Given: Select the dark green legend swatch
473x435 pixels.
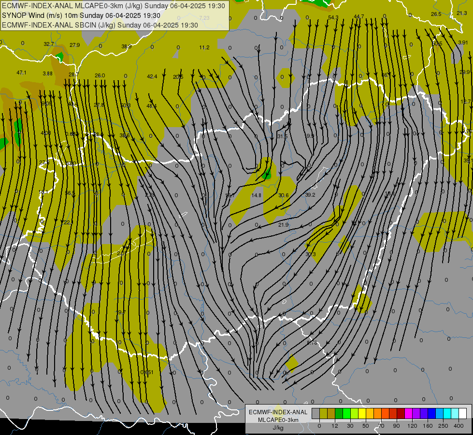Looking at the screenshot, I should (339, 413).
